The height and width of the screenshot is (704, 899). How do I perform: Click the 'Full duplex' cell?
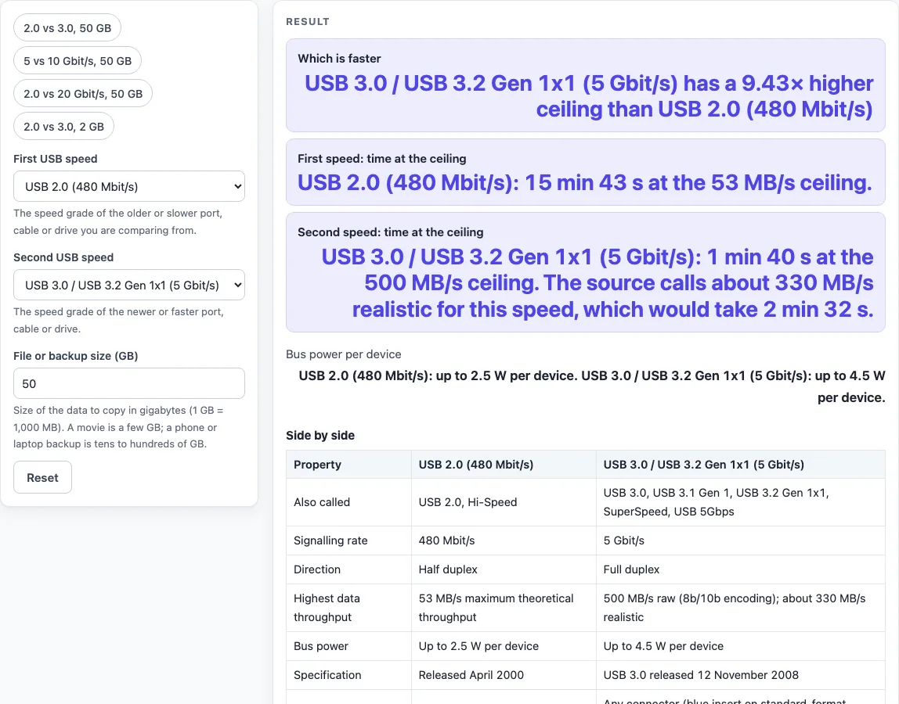pos(741,569)
